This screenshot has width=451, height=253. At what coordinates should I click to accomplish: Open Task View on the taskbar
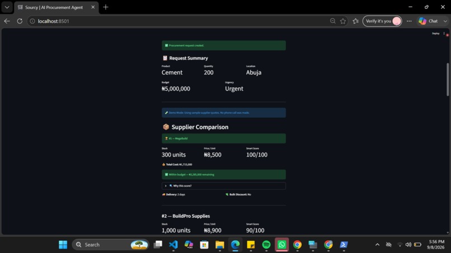(x=158, y=245)
